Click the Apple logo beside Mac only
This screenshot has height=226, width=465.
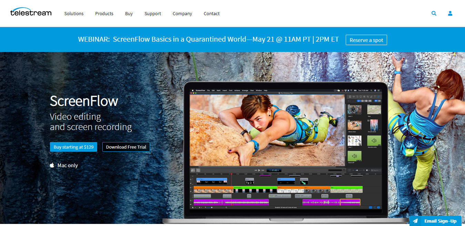coord(52,165)
